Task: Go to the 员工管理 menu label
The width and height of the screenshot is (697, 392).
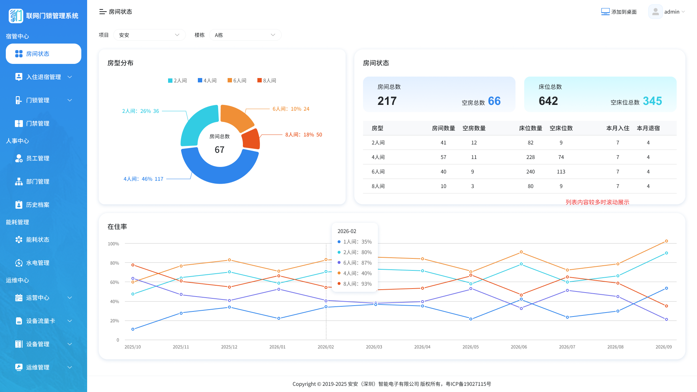Action: click(38, 158)
